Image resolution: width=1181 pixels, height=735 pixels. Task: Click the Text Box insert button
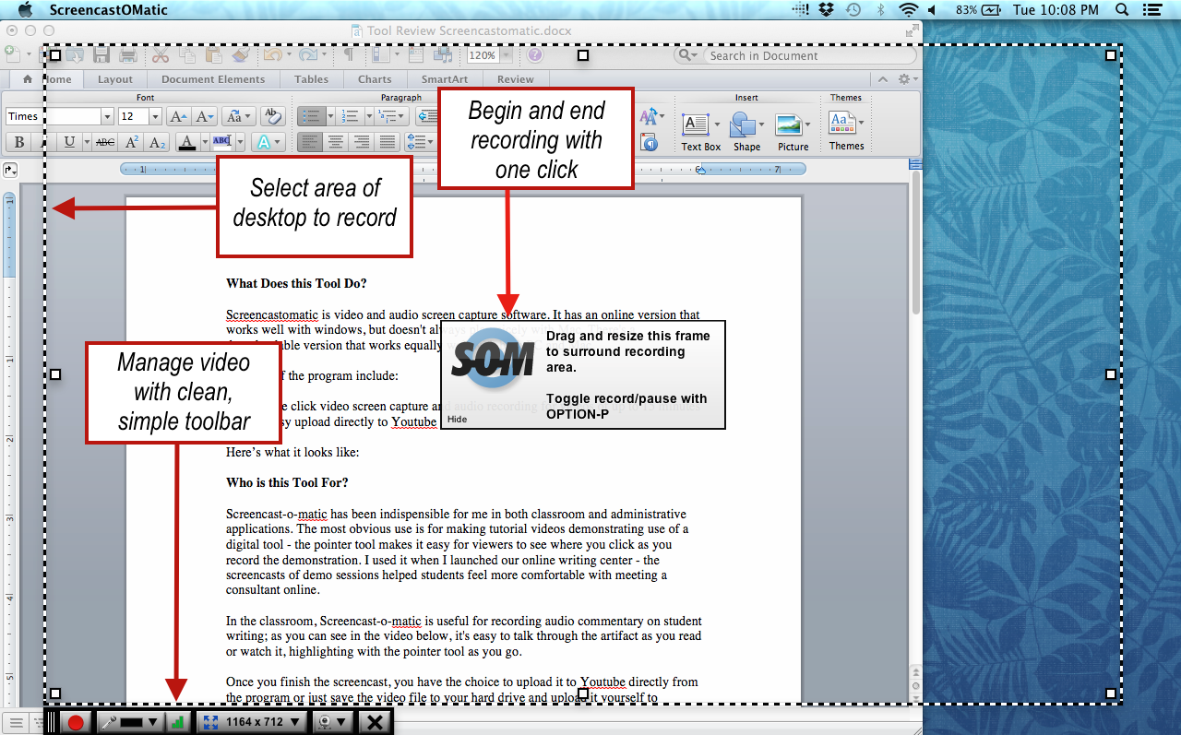(x=701, y=131)
